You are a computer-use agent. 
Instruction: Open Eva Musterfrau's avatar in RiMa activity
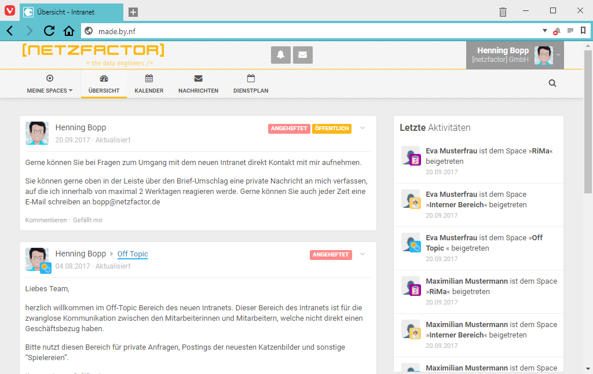coord(411,155)
